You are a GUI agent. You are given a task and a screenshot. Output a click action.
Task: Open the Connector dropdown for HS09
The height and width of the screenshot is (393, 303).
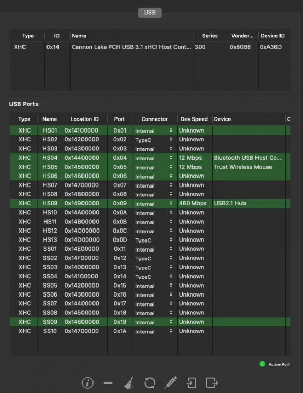(x=154, y=203)
